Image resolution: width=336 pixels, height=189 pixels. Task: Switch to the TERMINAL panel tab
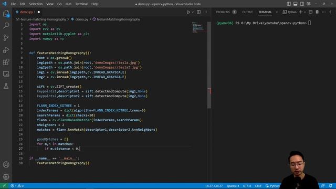[x=265, y=12]
